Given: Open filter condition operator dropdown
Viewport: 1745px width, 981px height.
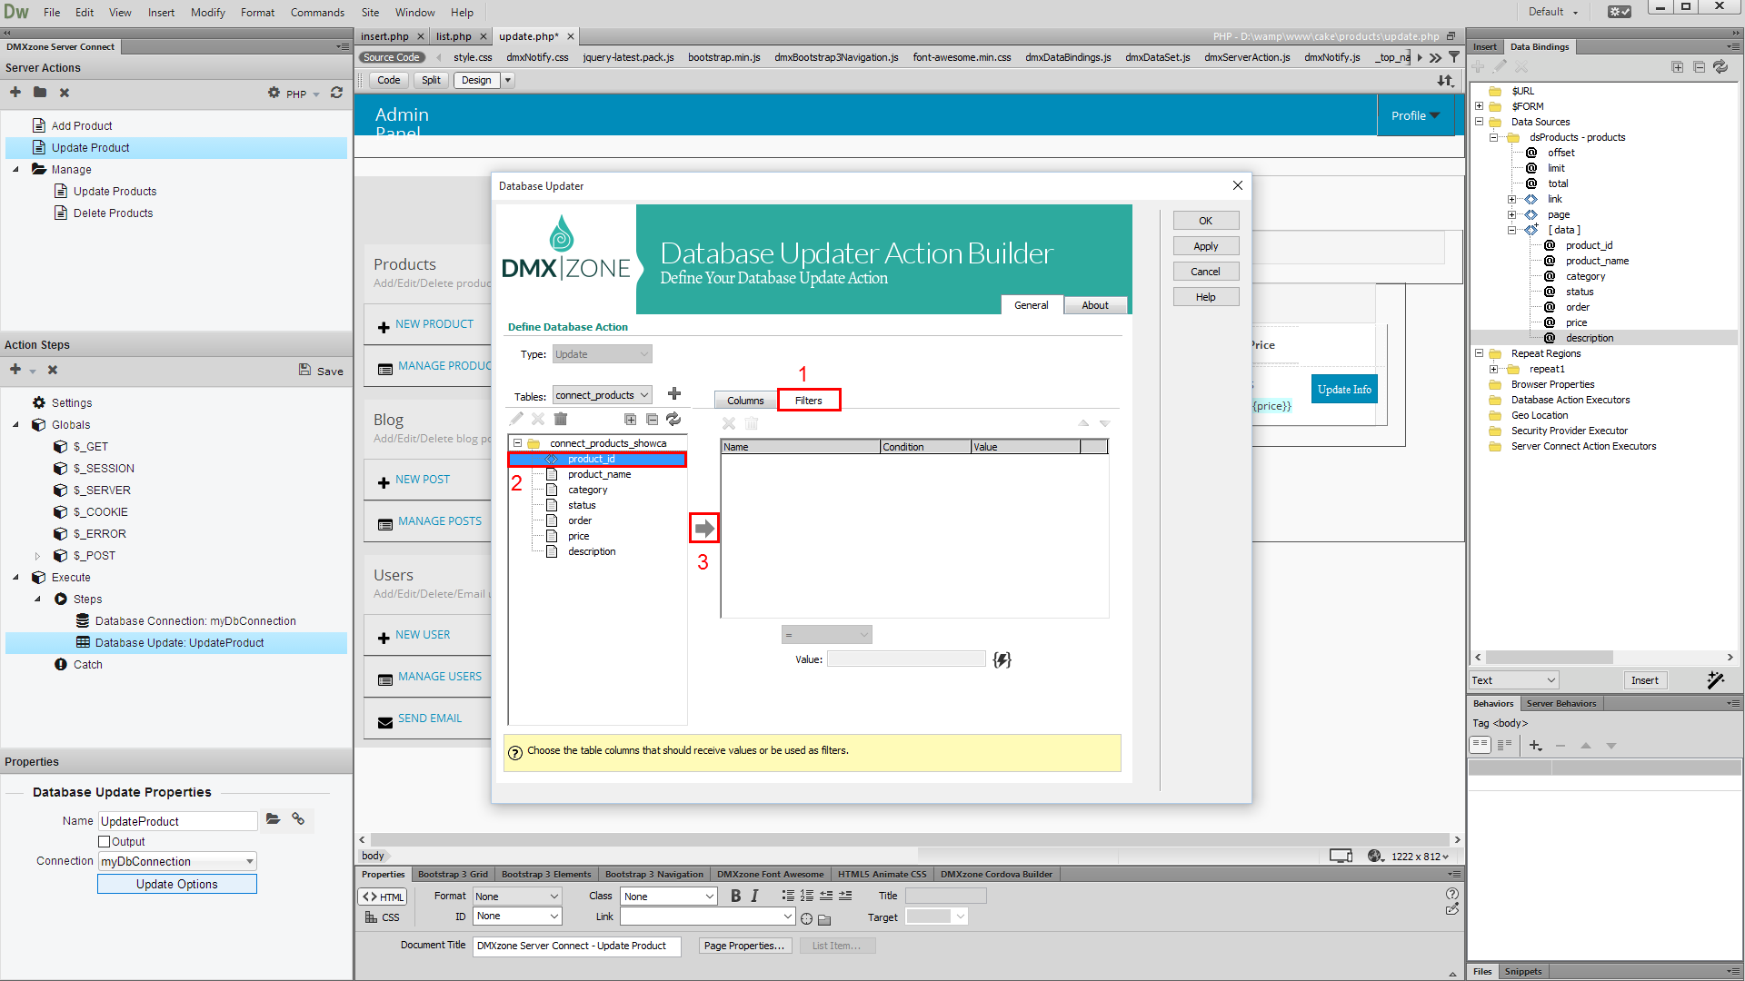Looking at the screenshot, I should pyautogui.click(x=826, y=635).
